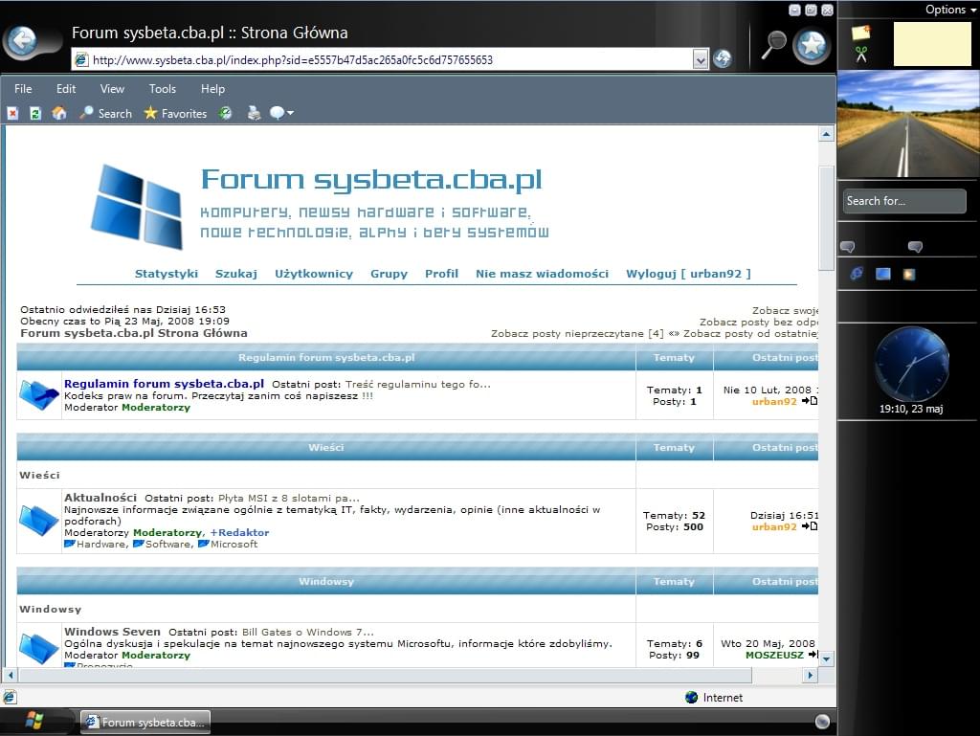Go to the home page icon
This screenshot has height=736, width=980.
point(58,113)
